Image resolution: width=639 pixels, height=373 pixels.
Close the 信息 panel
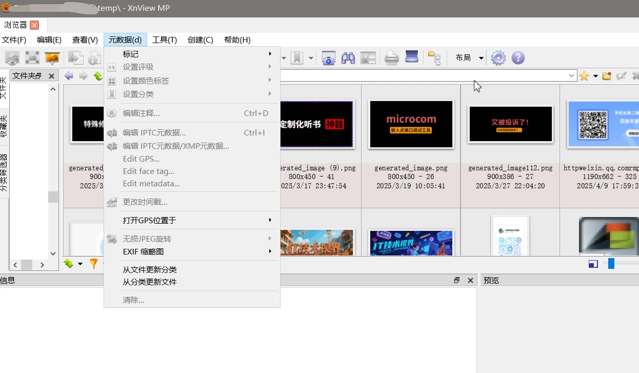click(x=470, y=280)
